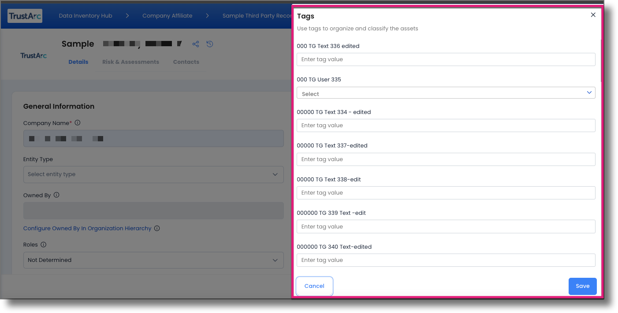618x313 pixels.
Task: Click chevron after Data Inventory Hub breadcrumb
Action: click(127, 16)
